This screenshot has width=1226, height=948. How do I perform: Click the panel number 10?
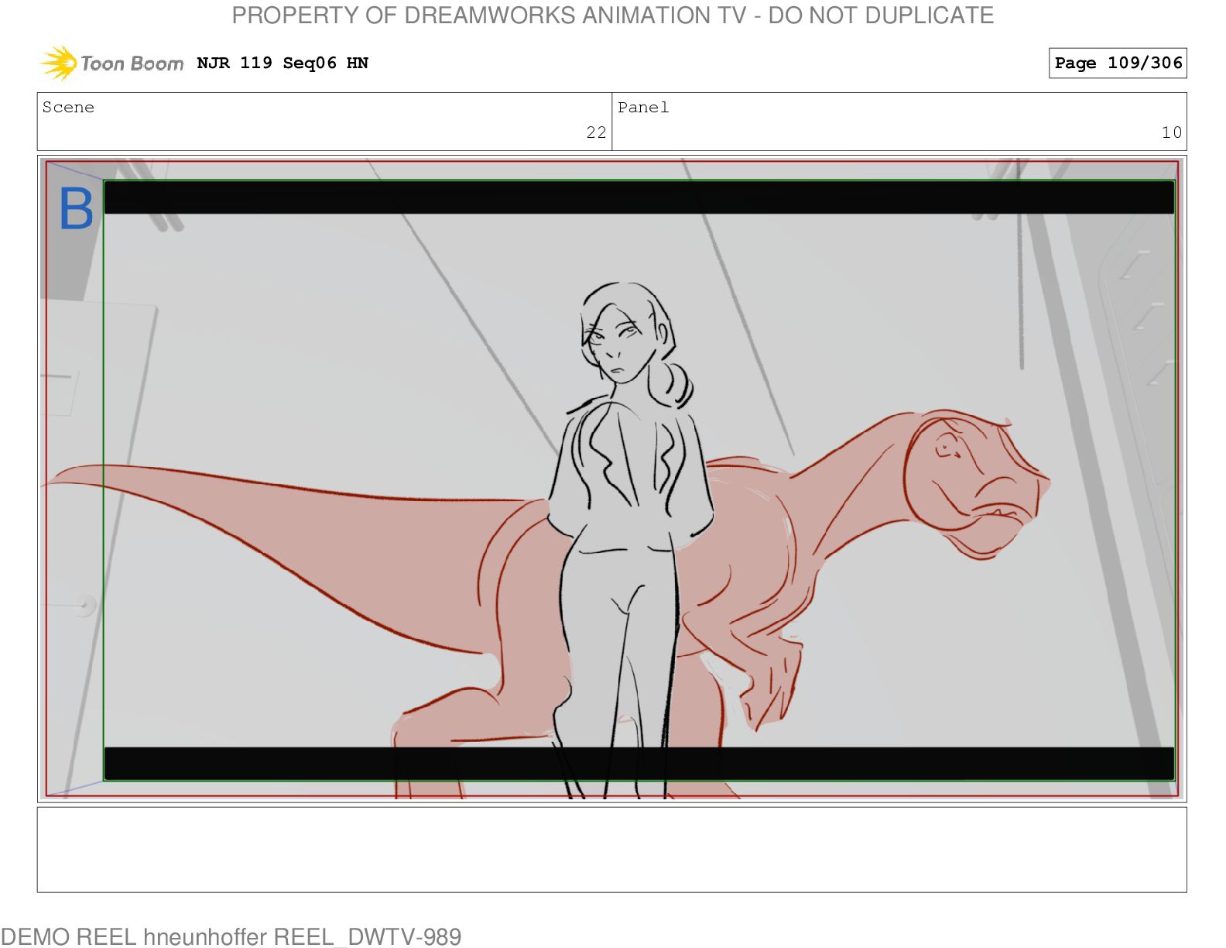pyautogui.click(x=1171, y=132)
